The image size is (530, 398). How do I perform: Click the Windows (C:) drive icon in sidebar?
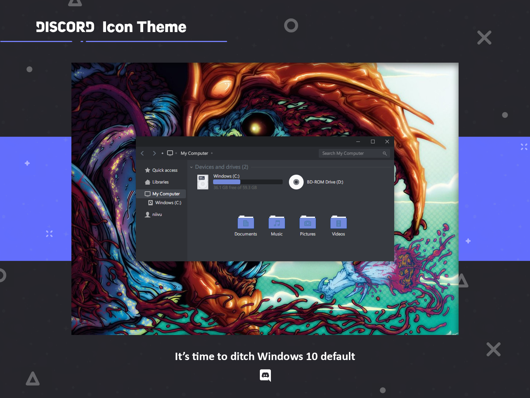pyautogui.click(x=151, y=203)
